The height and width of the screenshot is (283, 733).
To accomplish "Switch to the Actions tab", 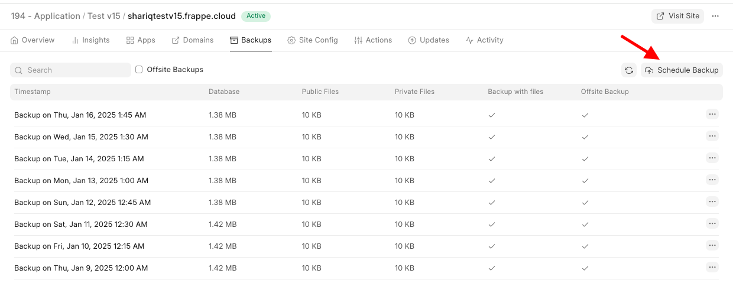I will 372,40.
